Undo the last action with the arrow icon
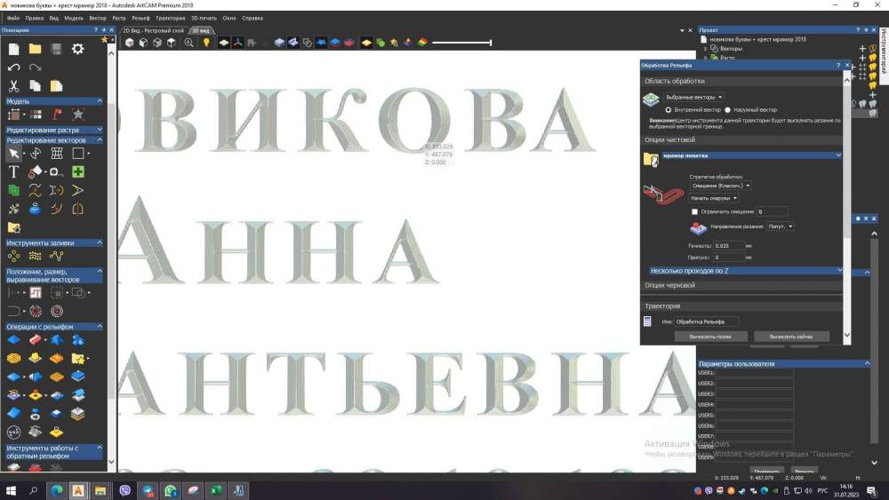Screen dimensions: 889x500 click(x=13, y=67)
